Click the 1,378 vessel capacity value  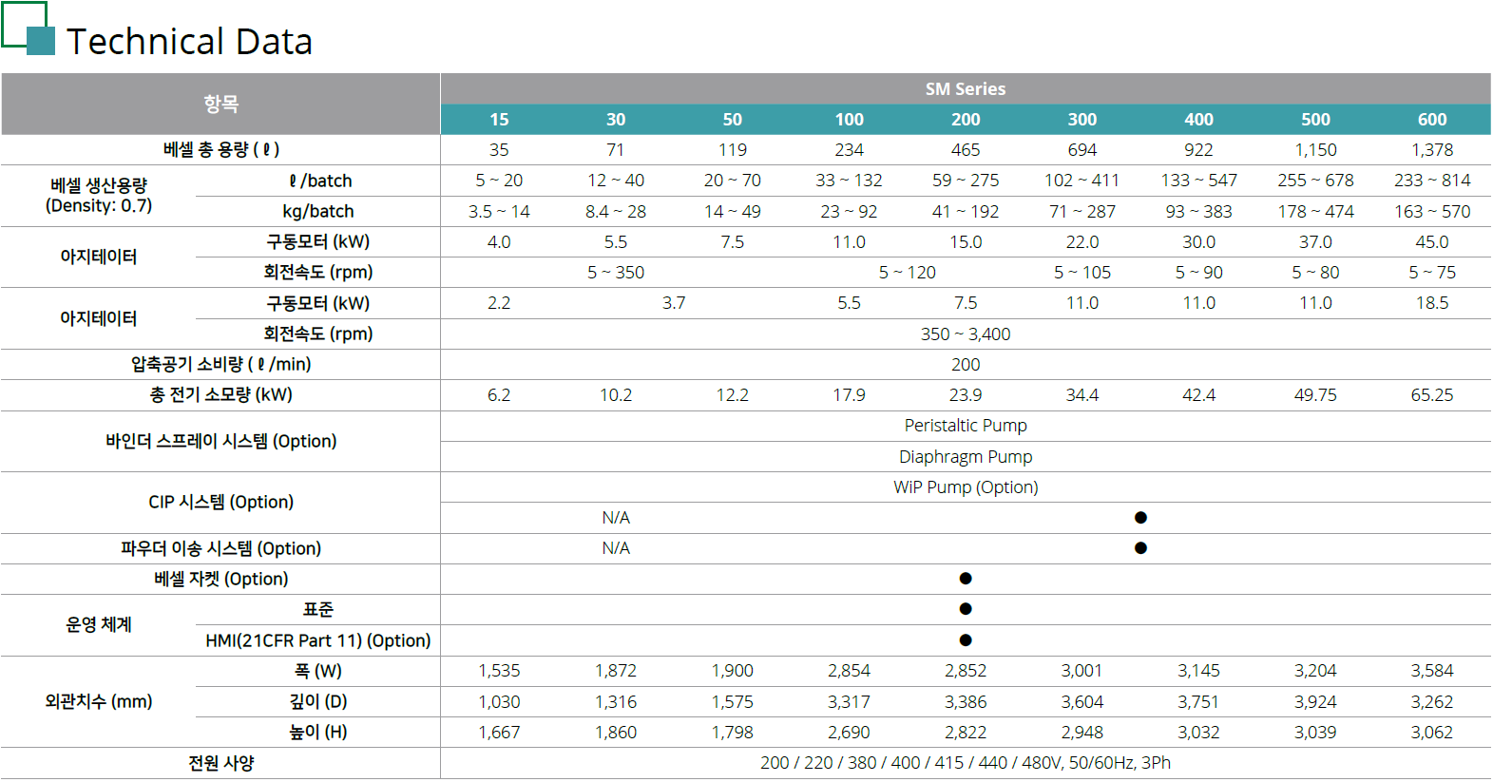point(1431,150)
